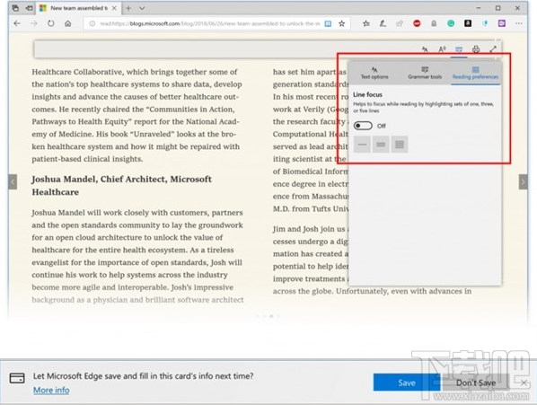Click the Print icon in reading toolbar

[476, 49]
